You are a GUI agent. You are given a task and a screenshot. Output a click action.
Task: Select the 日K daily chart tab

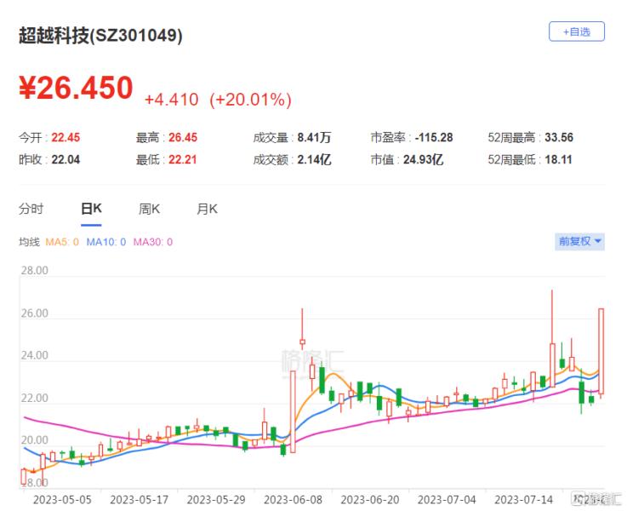point(91,209)
